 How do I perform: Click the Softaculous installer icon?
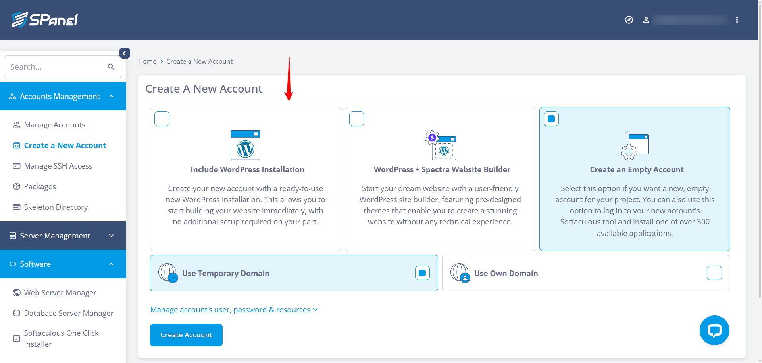(17, 338)
